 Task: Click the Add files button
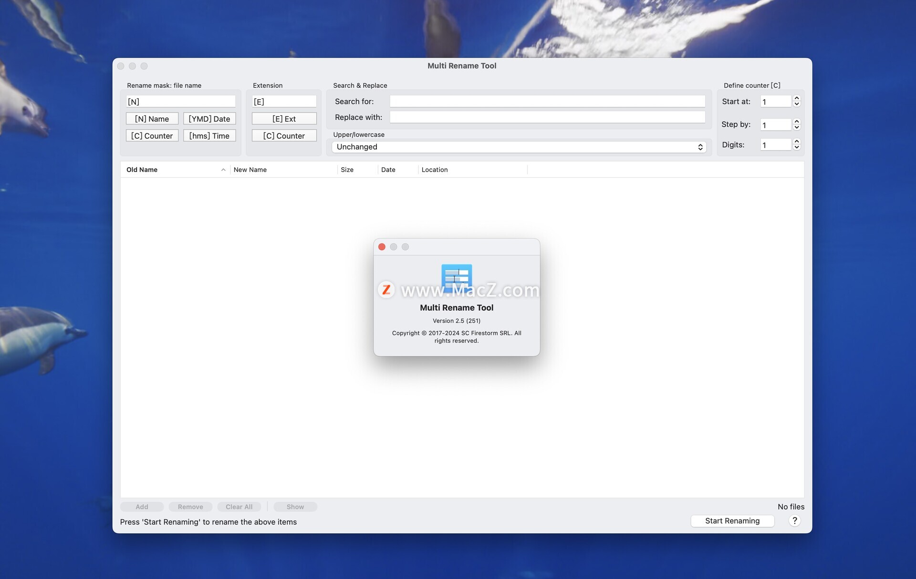coord(142,507)
